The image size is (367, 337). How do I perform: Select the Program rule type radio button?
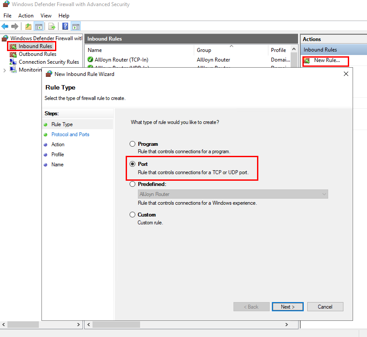[133, 144]
